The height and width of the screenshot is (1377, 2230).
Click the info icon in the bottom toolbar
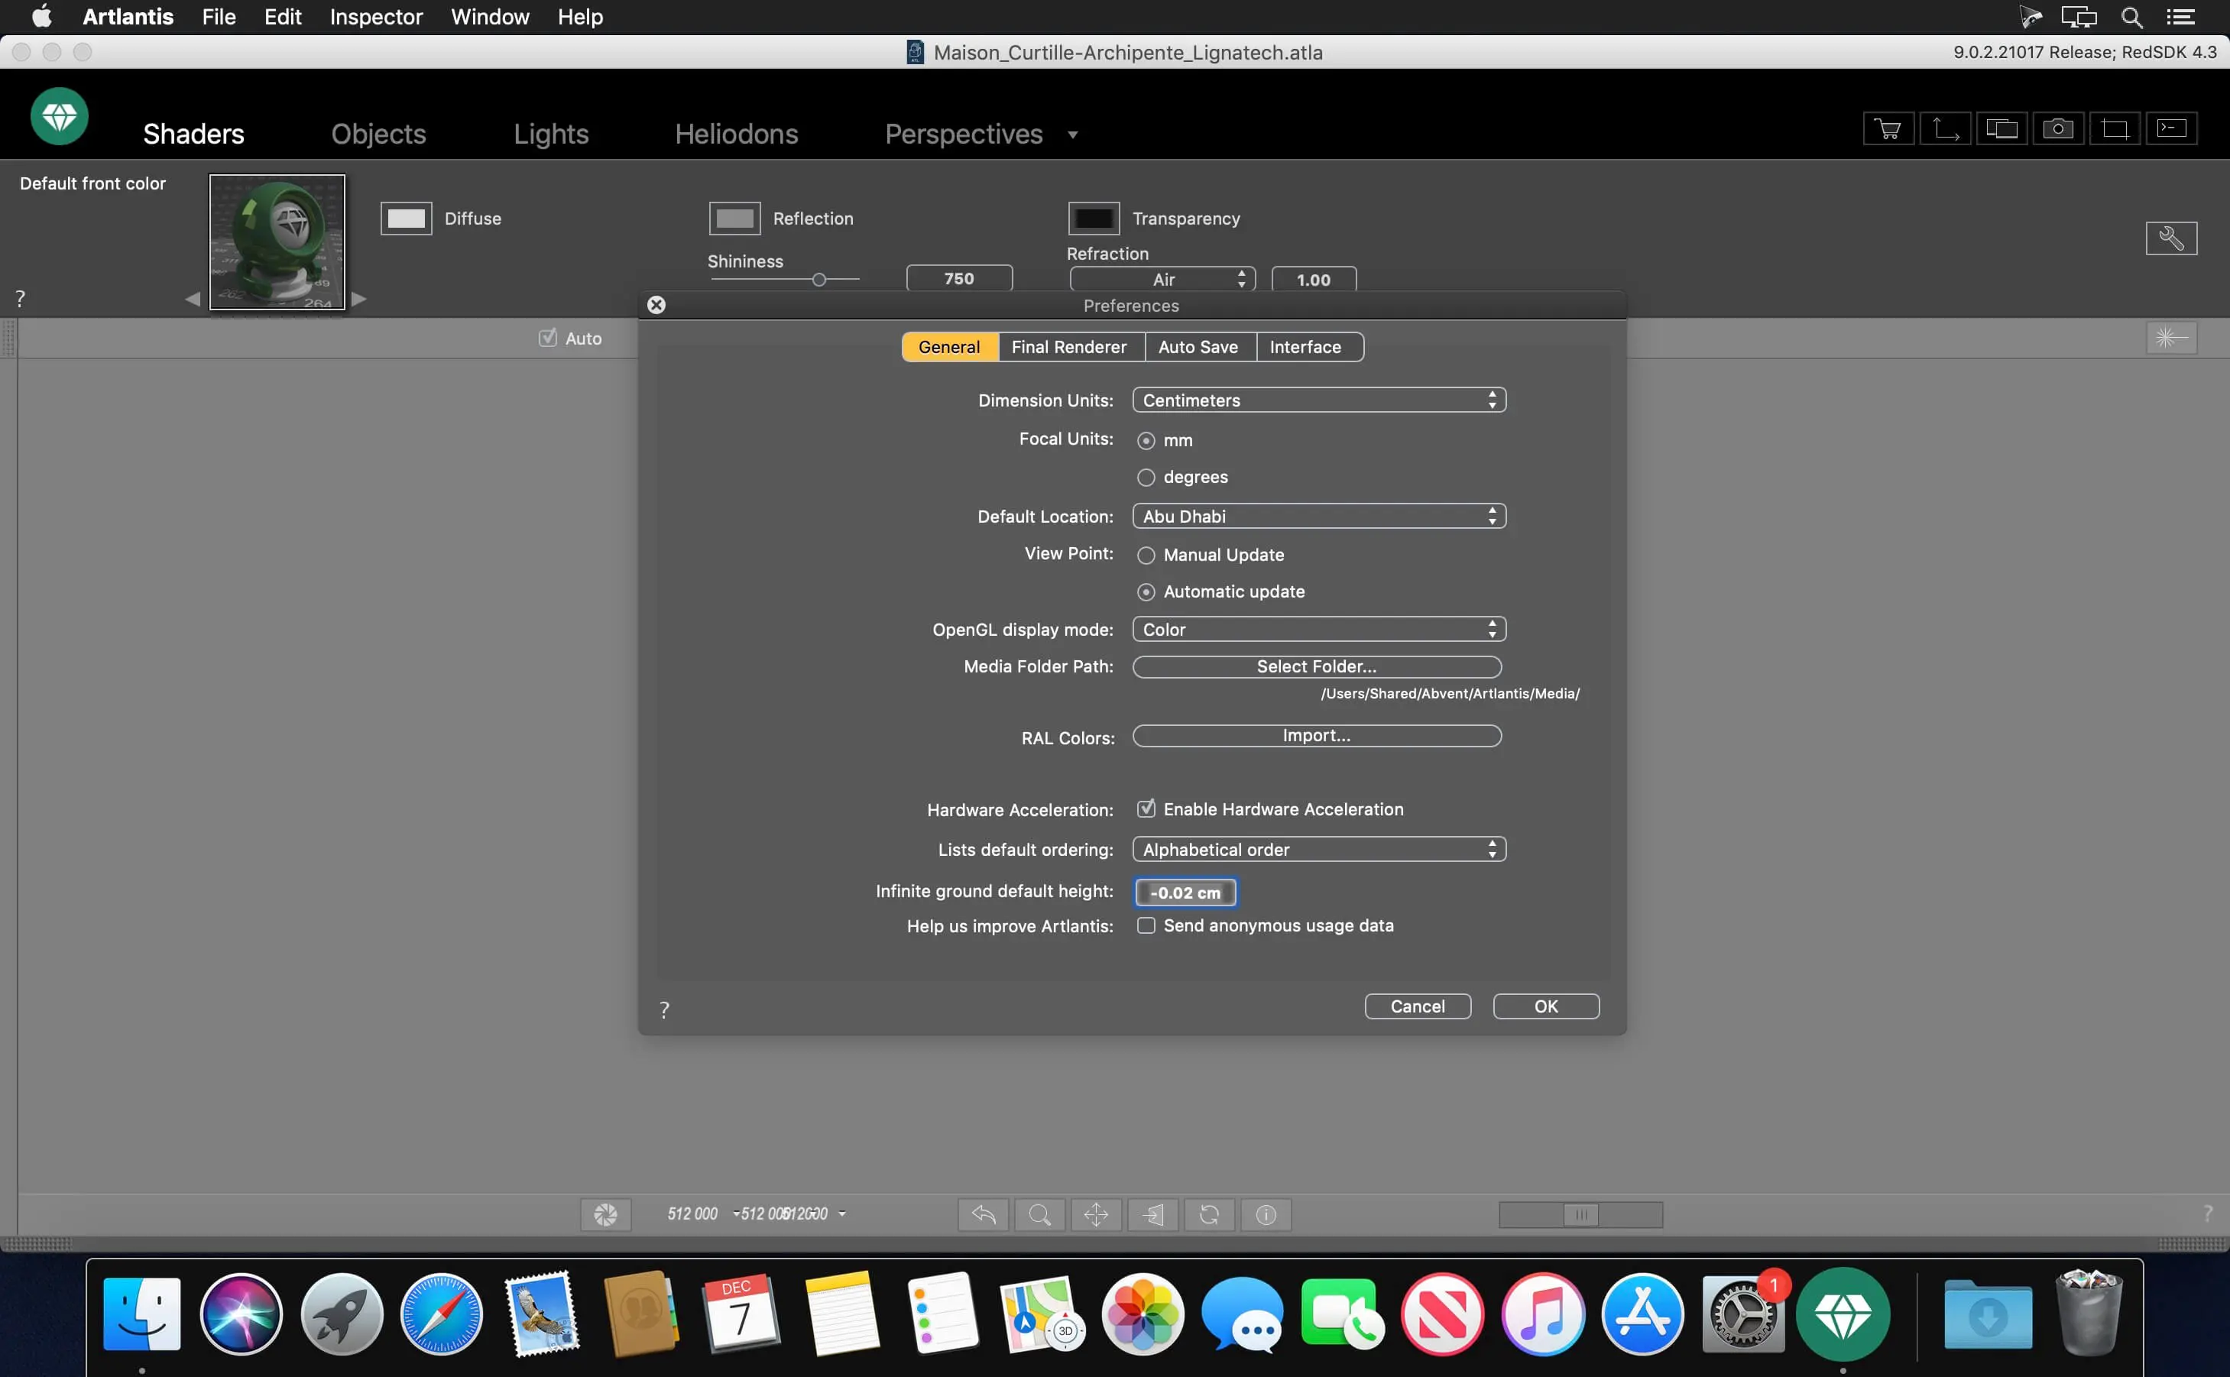[1266, 1215]
